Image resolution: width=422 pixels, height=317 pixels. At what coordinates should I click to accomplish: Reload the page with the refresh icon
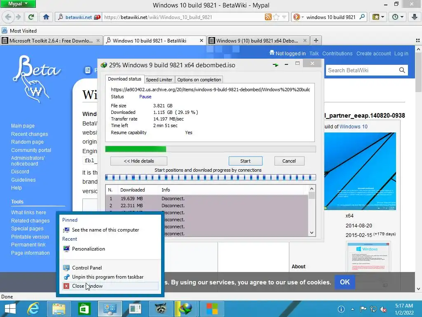tap(31, 17)
